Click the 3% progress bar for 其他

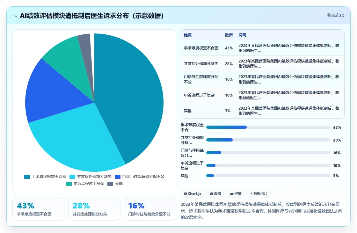pos(268,176)
